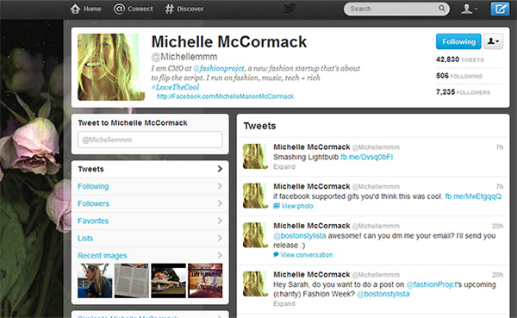Open the Discover hashtag tab
The image size is (517, 318).
[x=184, y=9]
